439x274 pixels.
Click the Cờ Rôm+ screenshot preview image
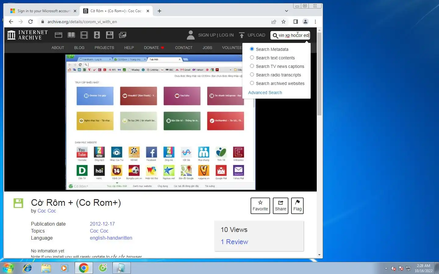(160, 122)
